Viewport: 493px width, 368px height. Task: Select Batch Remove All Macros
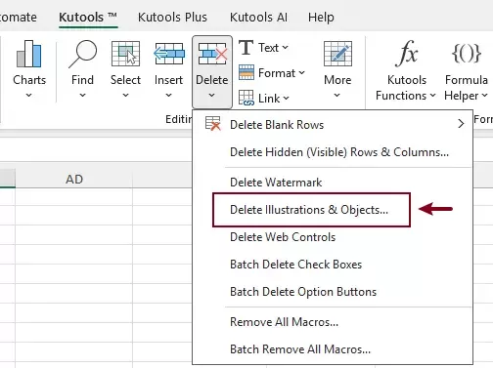pyautogui.click(x=333, y=349)
